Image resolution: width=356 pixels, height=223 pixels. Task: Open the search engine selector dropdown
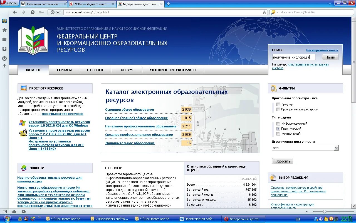[x=275, y=12]
